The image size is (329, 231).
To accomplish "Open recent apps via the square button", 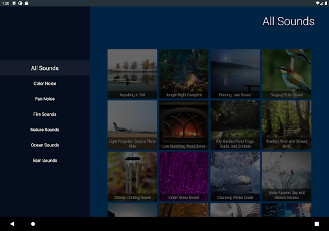I will click(317, 224).
